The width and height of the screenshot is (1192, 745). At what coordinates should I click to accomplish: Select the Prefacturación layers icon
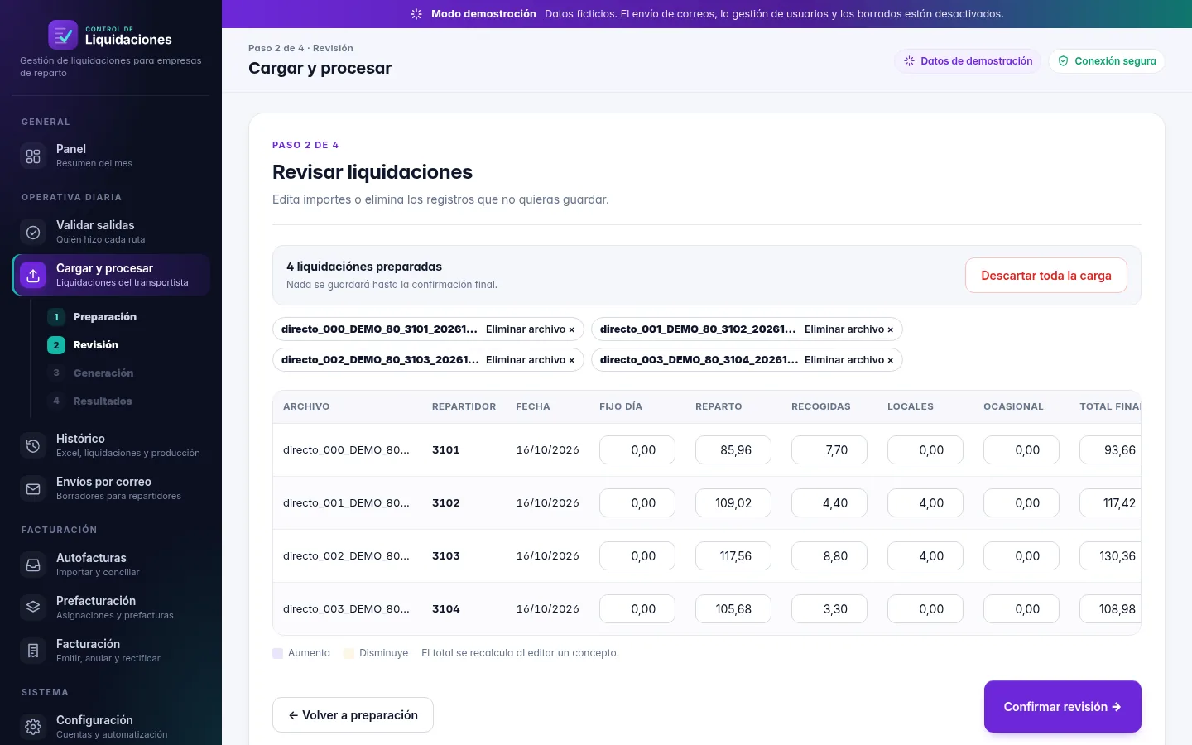(x=33, y=608)
